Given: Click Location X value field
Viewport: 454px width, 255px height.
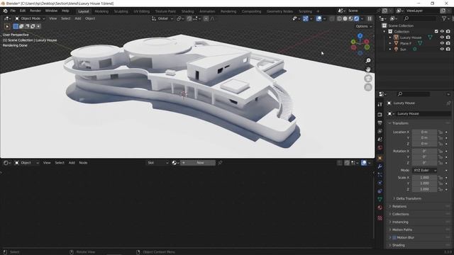Looking at the screenshot, I should point(424,132).
